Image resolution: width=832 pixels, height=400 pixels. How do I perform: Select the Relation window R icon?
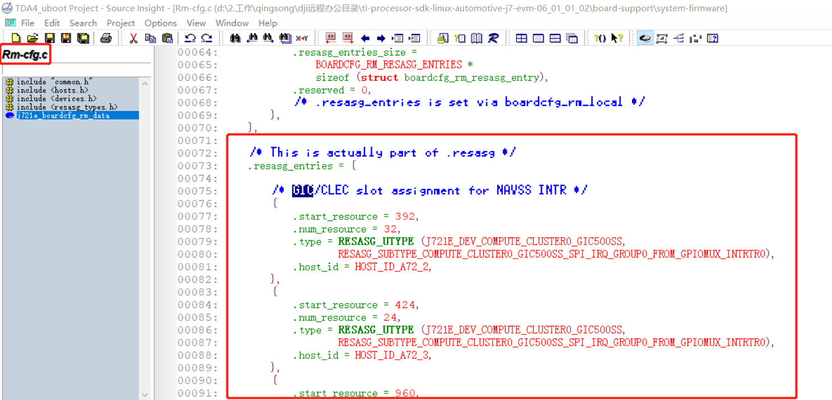[493, 38]
